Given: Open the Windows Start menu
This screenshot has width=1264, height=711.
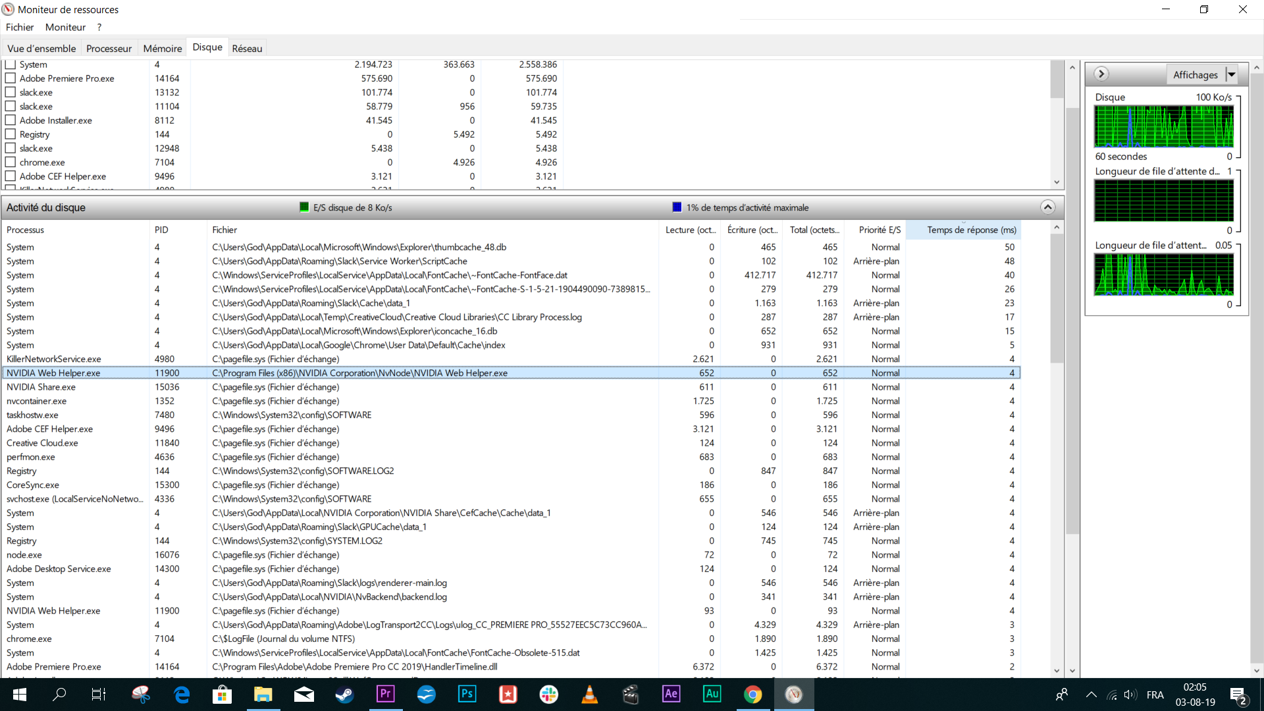Looking at the screenshot, I should coord(19,695).
